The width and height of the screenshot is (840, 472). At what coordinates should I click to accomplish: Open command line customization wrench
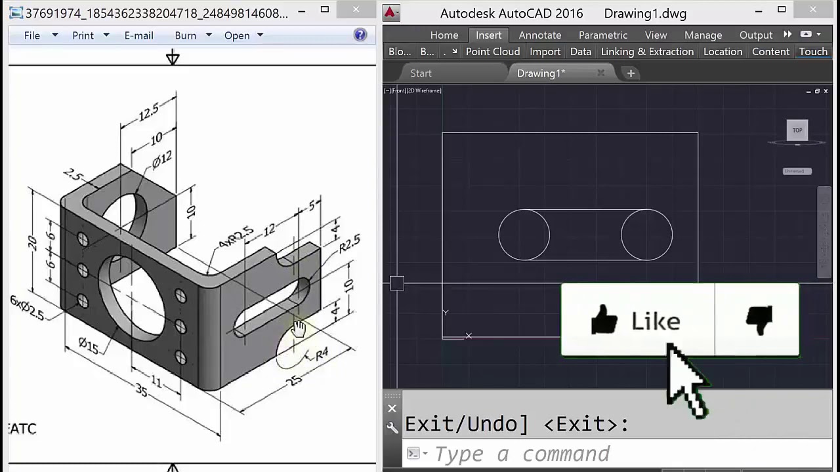pyautogui.click(x=392, y=428)
